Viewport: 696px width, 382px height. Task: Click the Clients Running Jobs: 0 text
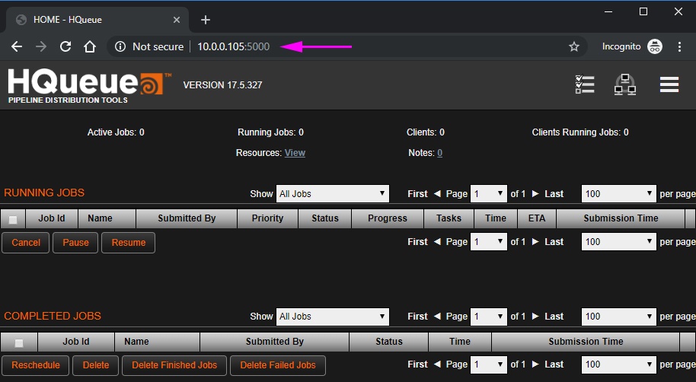tap(580, 132)
